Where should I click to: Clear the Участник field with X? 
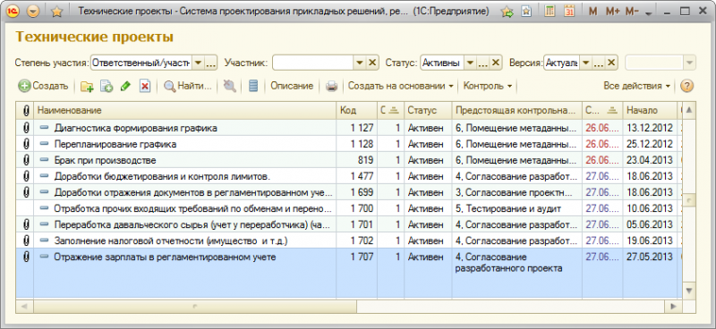tap(372, 63)
